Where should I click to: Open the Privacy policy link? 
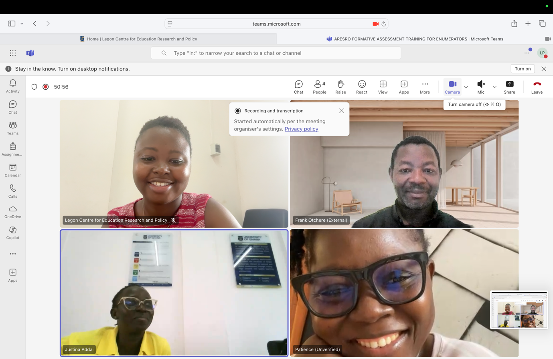(x=301, y=129)
